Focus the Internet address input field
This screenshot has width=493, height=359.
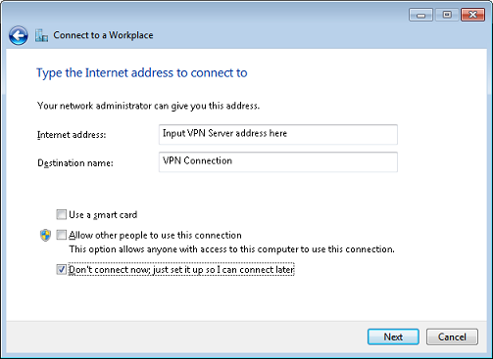(x=278, y=134)
